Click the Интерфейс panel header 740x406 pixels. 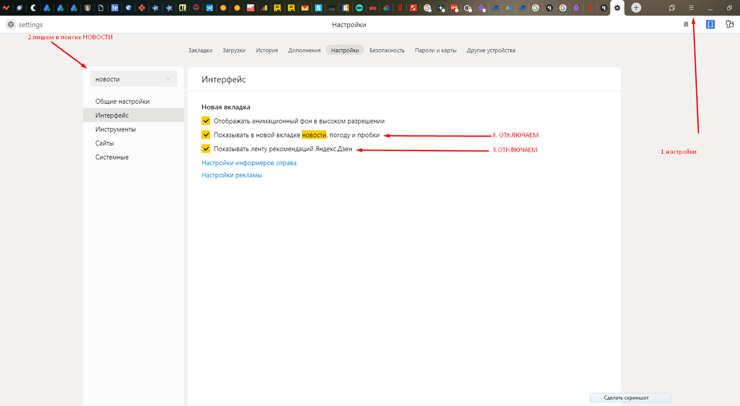pyautogui.click(x=224, y=80)
